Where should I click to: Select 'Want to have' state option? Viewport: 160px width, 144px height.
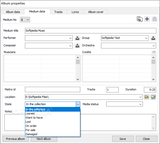click(52, 118)
